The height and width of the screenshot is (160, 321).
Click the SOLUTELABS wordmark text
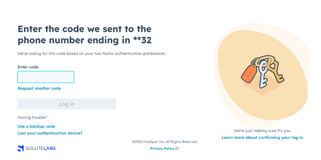(41, 148)
